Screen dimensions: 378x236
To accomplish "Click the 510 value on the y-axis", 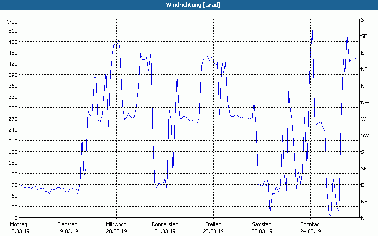I will coord(12,31).
